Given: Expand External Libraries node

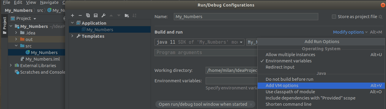Looking at the screenshot, I should coord(11,66).
